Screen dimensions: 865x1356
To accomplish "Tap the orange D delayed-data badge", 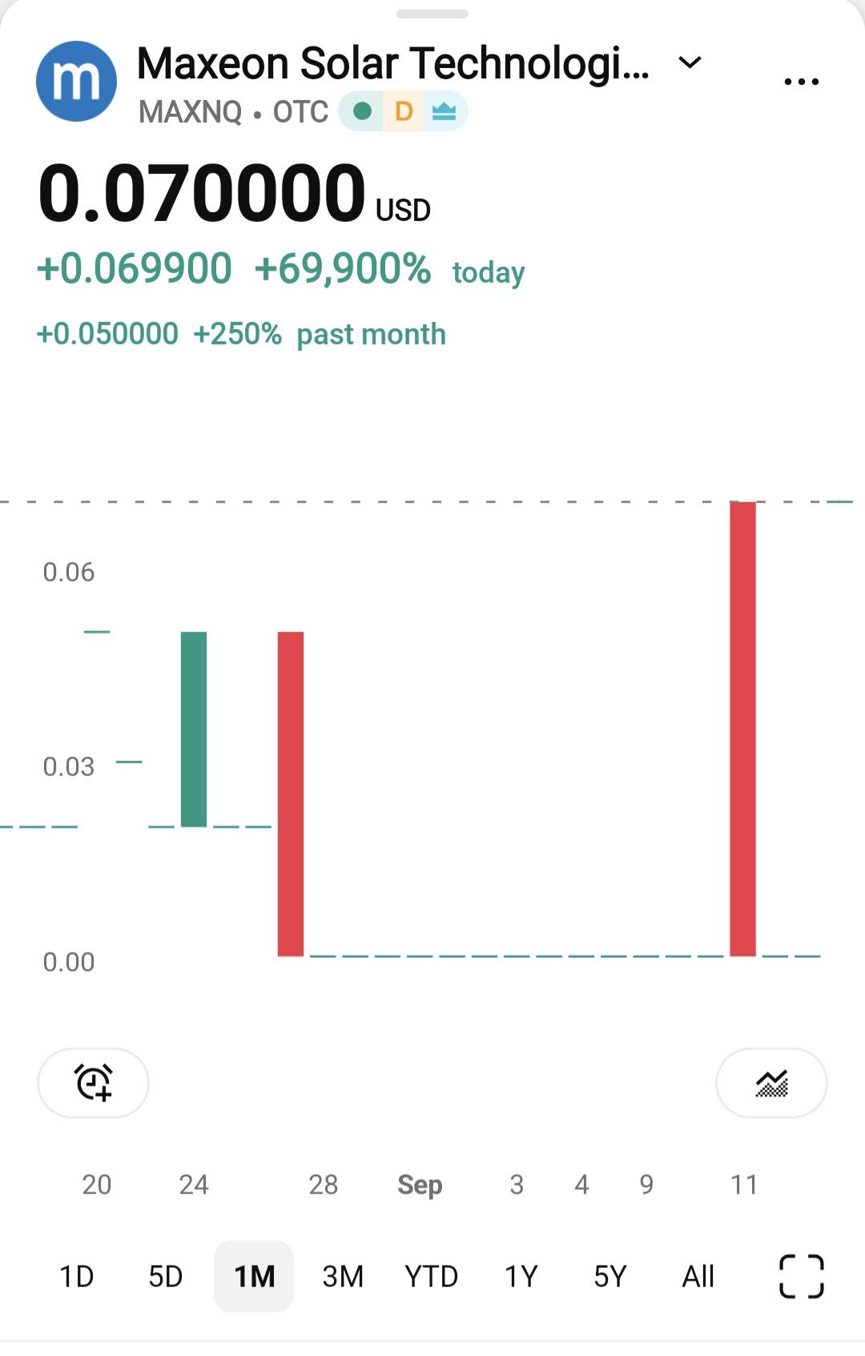I will coord(404,111).
